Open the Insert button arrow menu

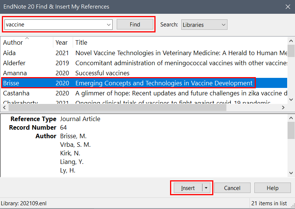(206, 188)
